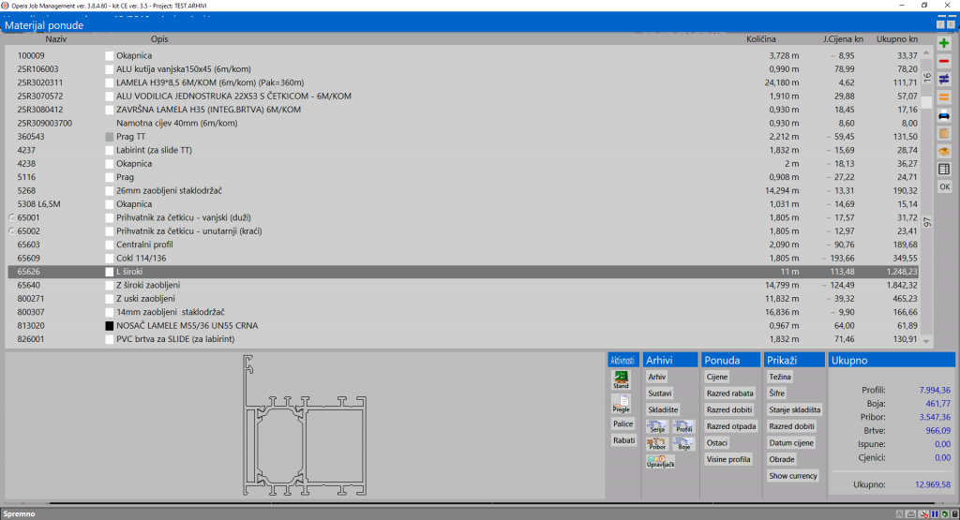The width and height of the screenshot is (960, 520).
Task: Click the table grid icon
Action: (x=944, y=169)
